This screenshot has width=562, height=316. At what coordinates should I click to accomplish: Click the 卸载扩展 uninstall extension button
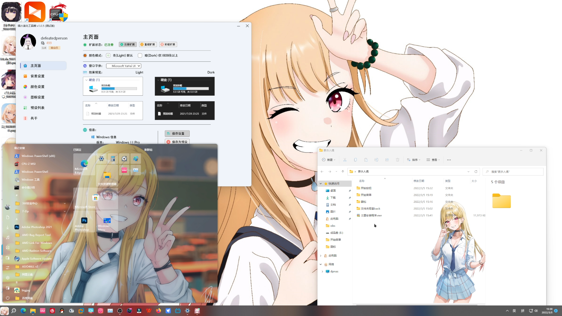[168, 44]
